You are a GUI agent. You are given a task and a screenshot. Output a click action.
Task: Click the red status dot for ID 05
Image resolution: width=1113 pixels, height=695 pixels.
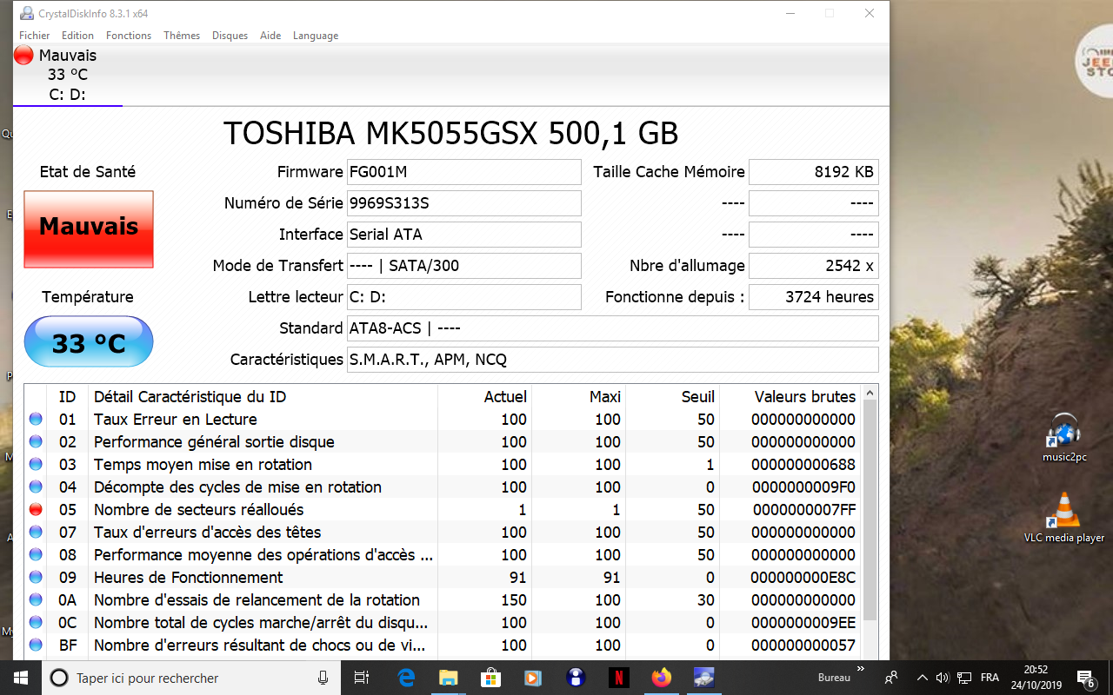[36, 510]
